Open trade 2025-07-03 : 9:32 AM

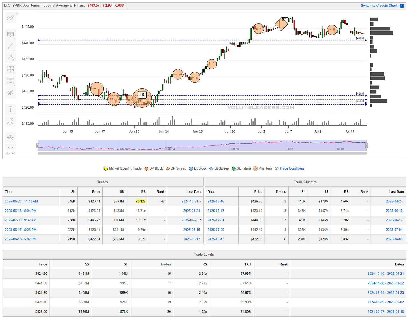point(20,220)
